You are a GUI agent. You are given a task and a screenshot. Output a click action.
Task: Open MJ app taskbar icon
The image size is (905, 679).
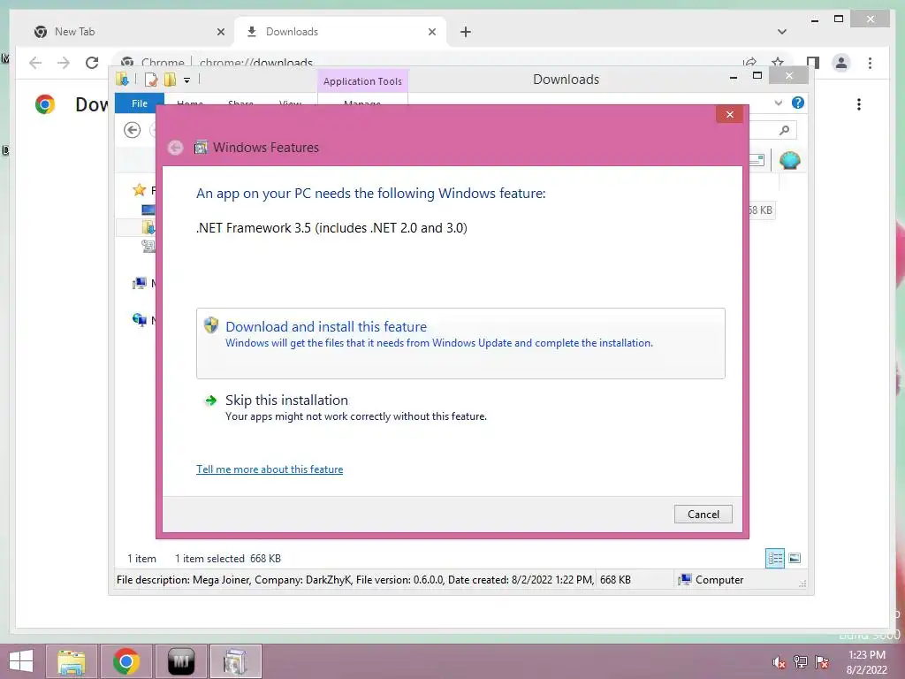tap(181, 661)
